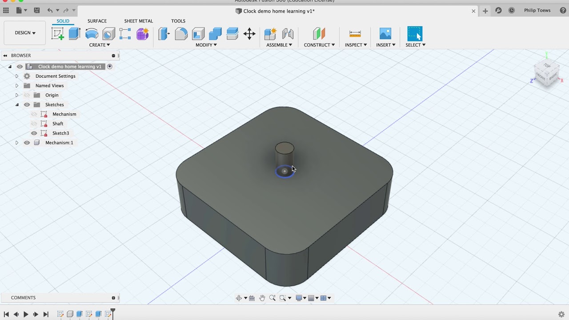569x320 pixels.
Task: Hide the Sketches folder via eye icon
Action: 27,105
